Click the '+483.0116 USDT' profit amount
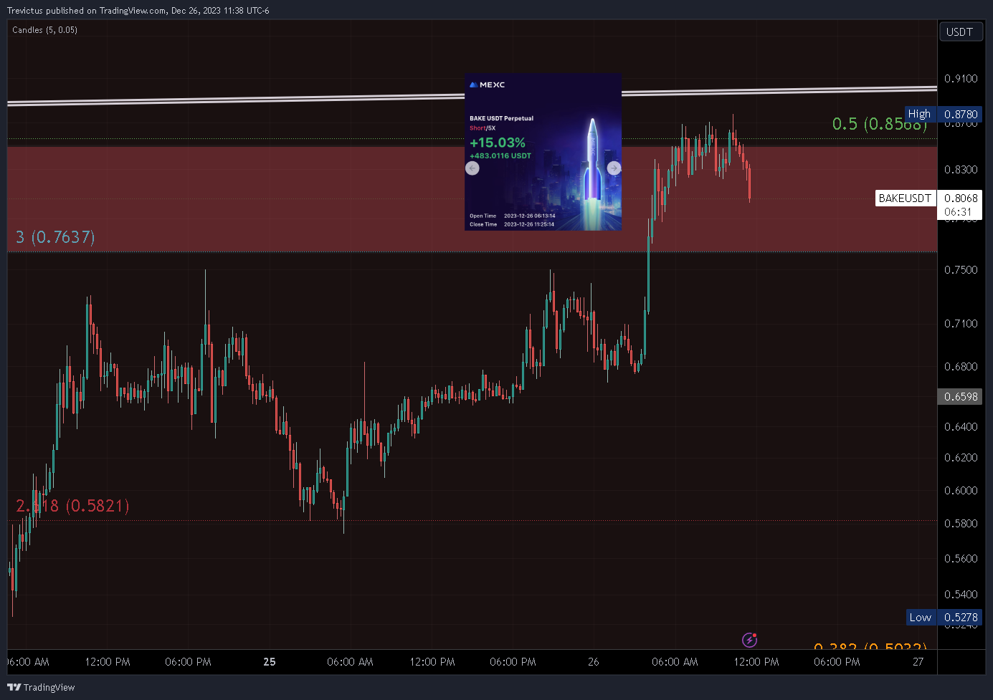This screenshot has width=993, height=700. (500, 155)
